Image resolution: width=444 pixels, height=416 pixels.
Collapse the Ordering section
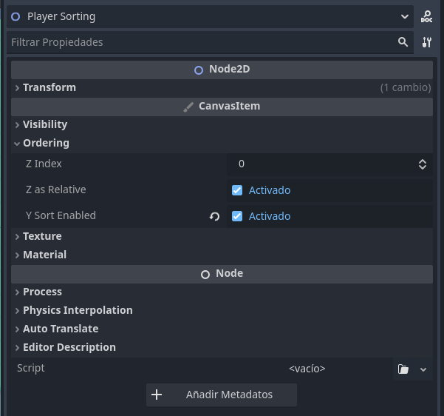click(x=46, y=143)
